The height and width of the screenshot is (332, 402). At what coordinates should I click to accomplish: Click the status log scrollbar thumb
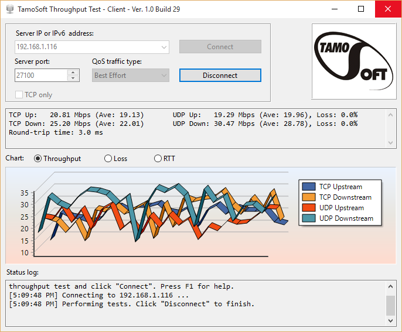point(390,306)
